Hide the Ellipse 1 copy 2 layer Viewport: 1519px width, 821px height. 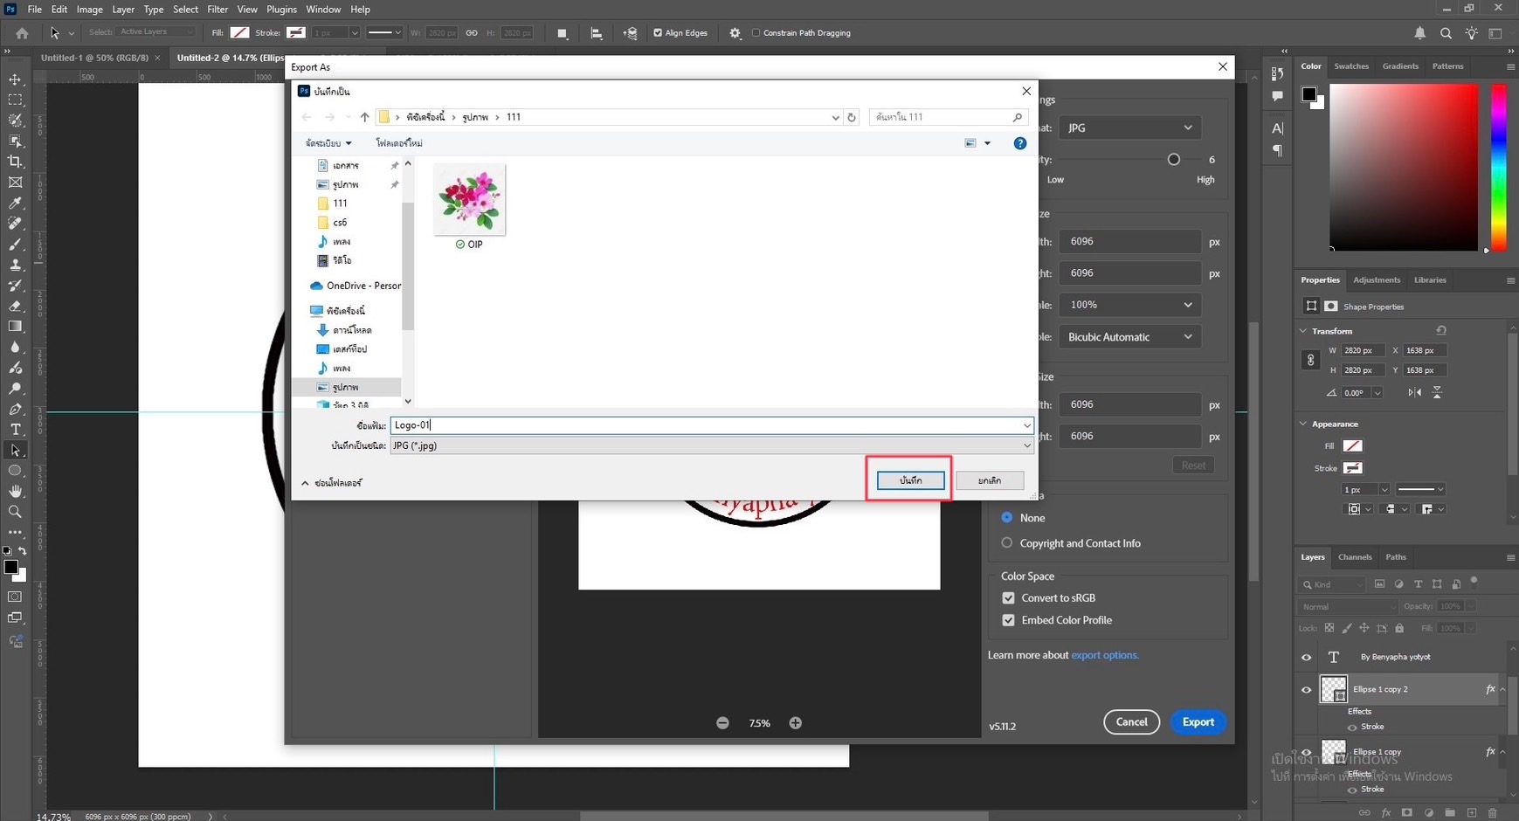pos(1306,690)
